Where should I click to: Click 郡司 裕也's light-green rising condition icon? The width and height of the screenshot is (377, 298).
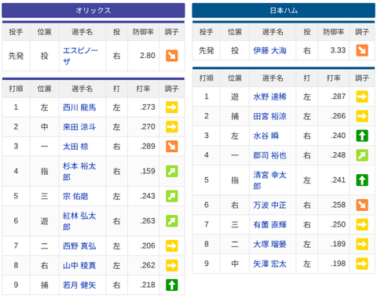[x=362, y=155]
